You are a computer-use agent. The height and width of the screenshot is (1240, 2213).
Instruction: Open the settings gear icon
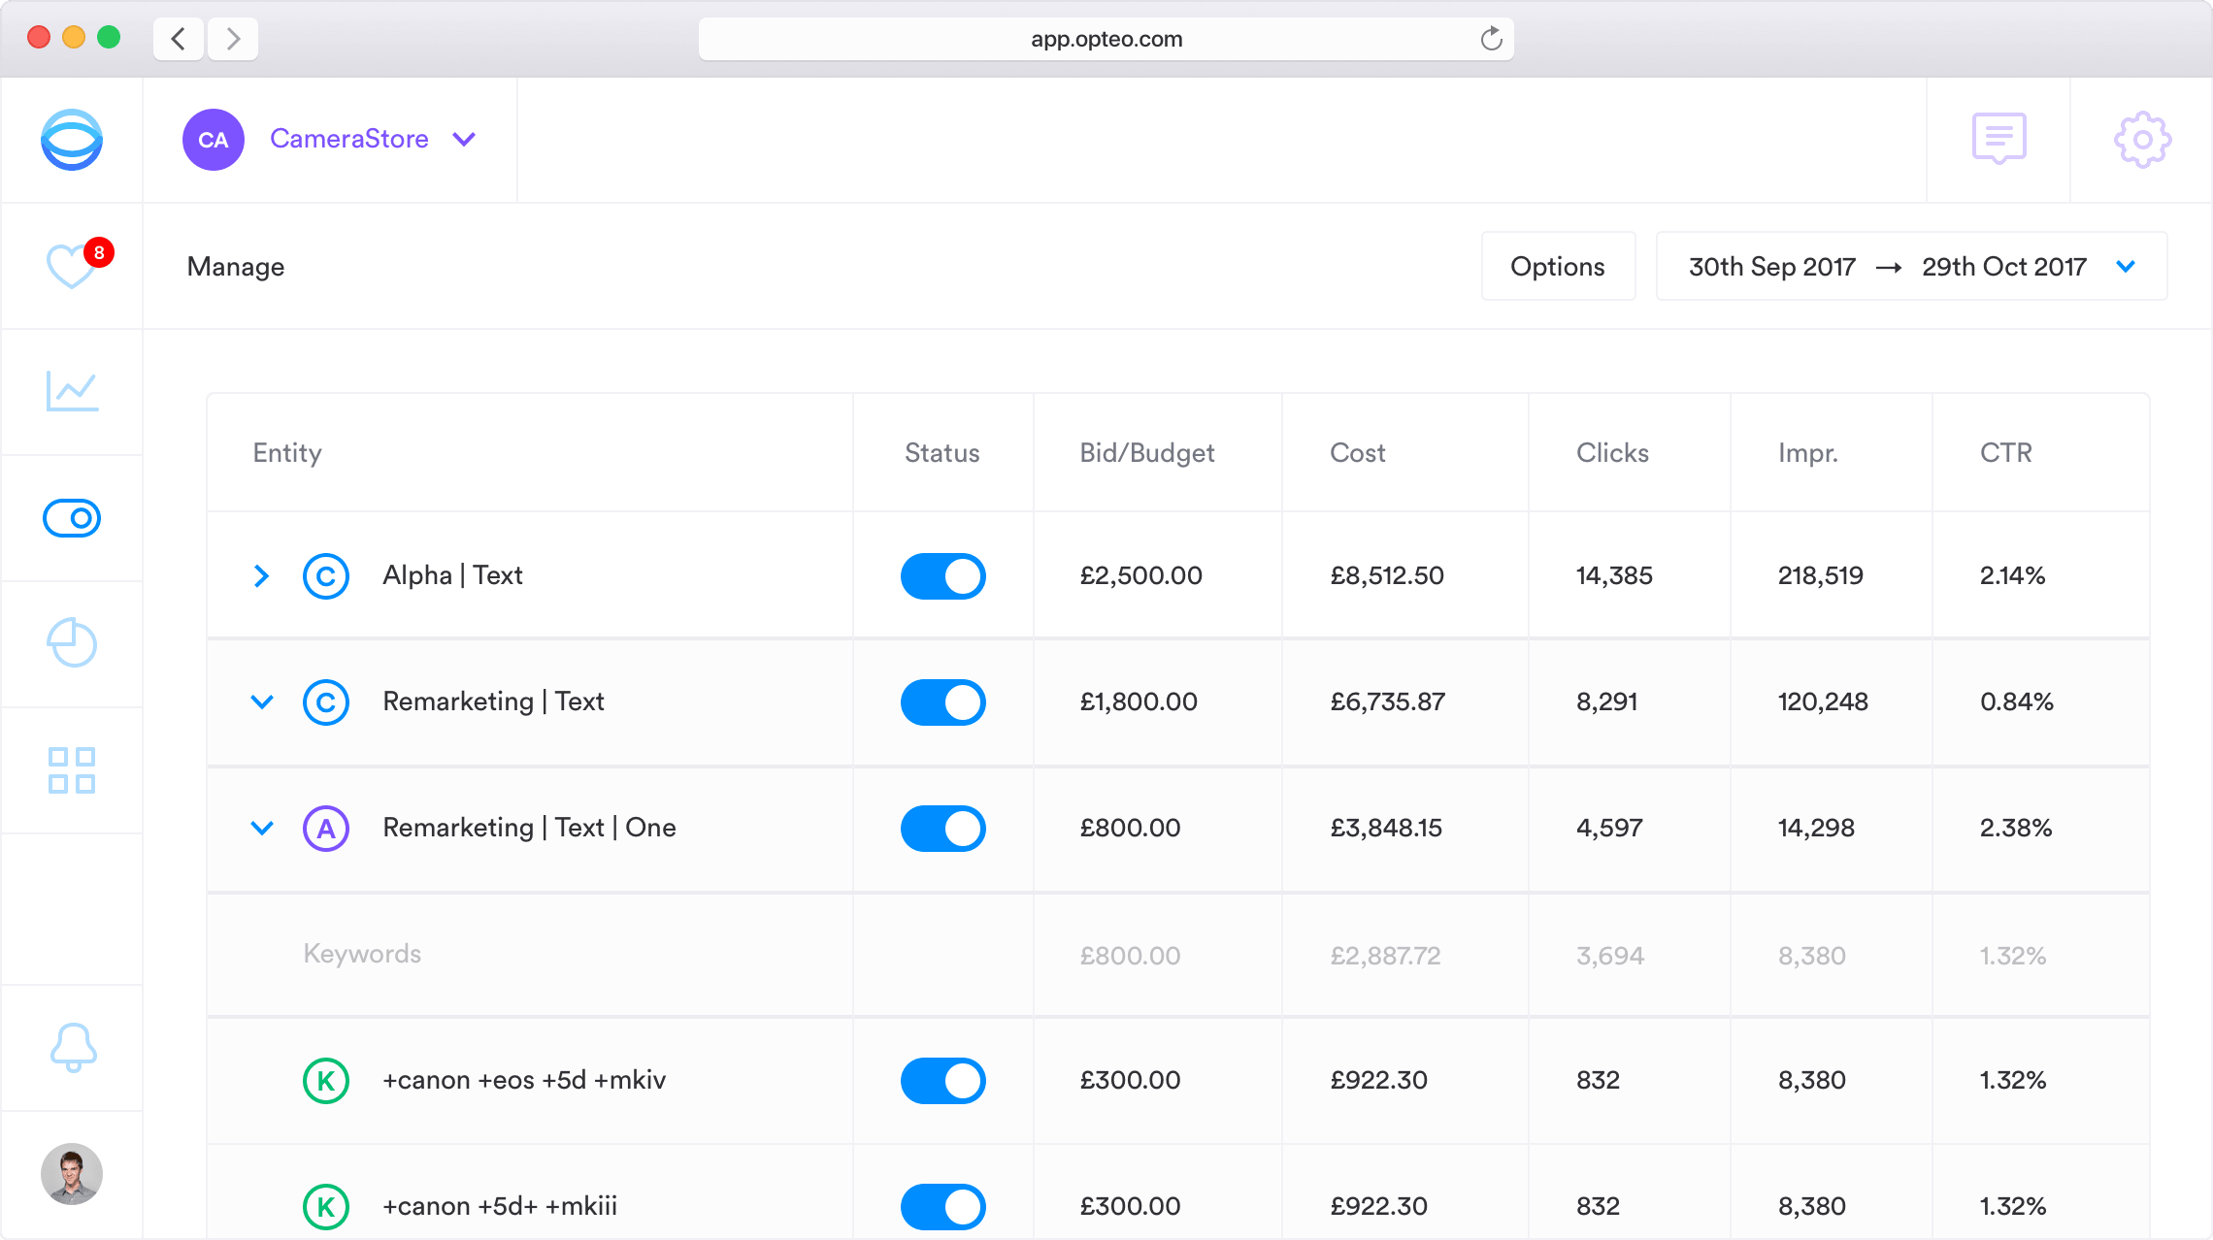pyautogui.click(x=2142, y=140)
